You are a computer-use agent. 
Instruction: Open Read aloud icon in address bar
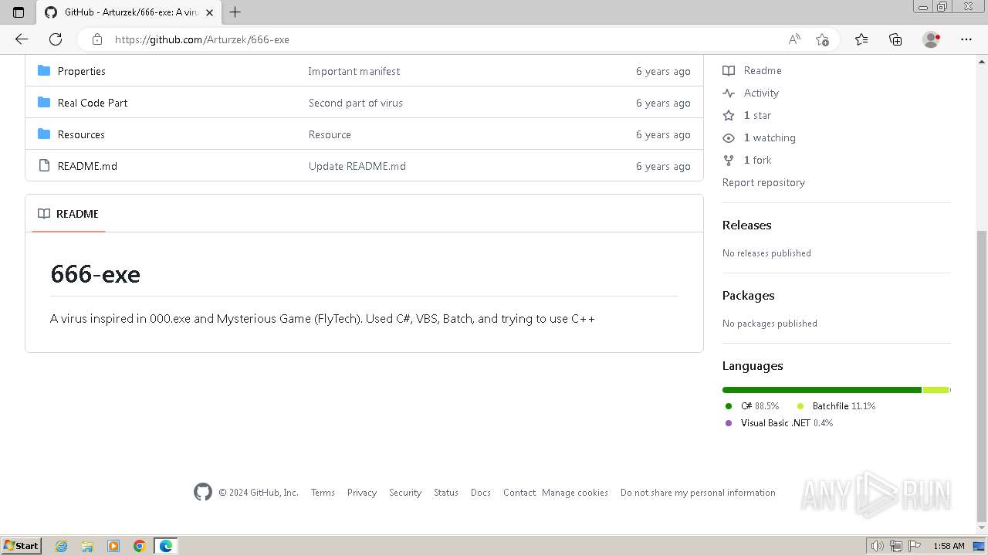tap(794, 39)
